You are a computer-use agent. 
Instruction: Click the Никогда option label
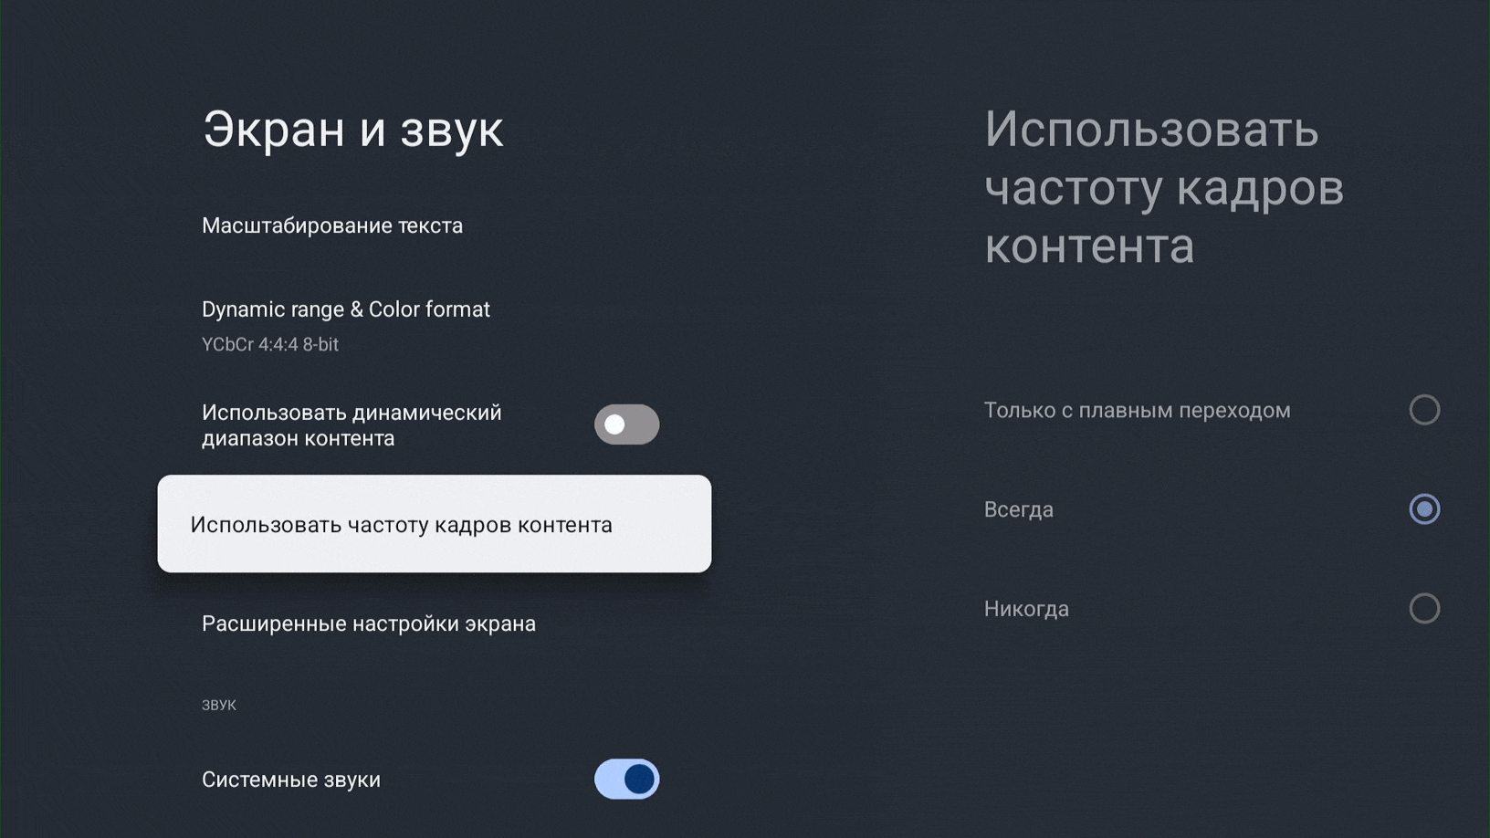pos(1026,609)
